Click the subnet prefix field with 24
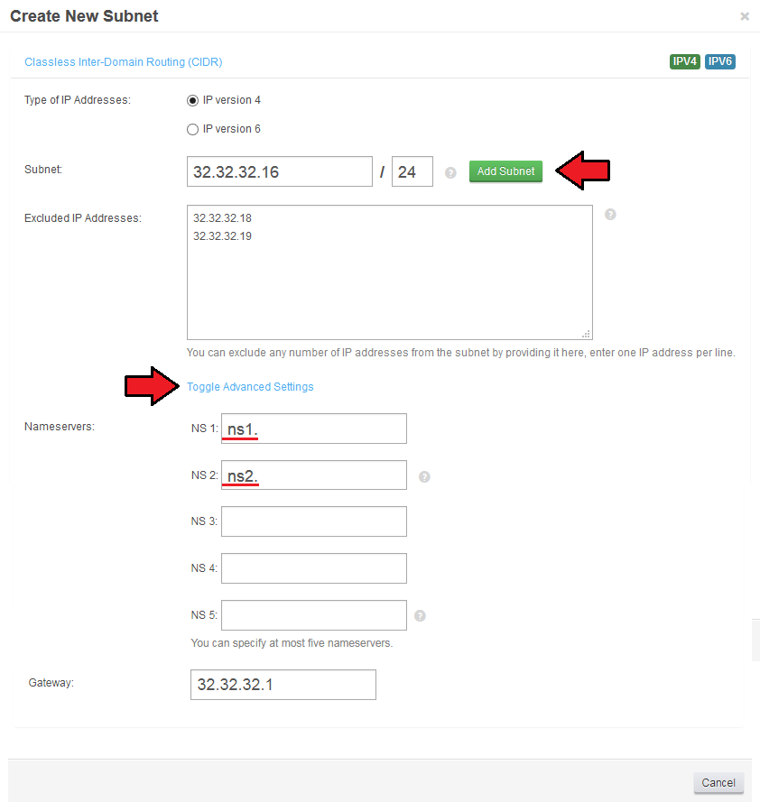 click(x=412, y=171)
